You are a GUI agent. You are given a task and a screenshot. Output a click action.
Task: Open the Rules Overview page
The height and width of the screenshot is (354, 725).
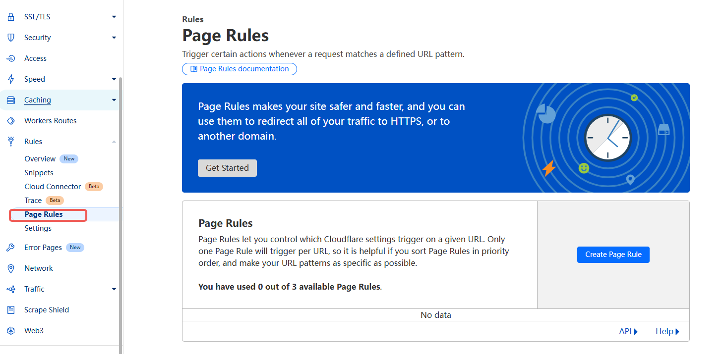[40, 159]
